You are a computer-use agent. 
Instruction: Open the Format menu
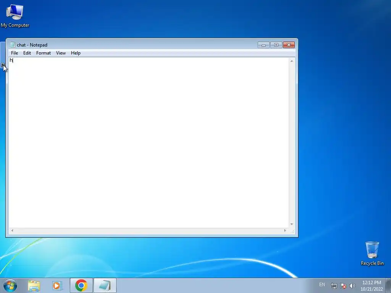44,53
